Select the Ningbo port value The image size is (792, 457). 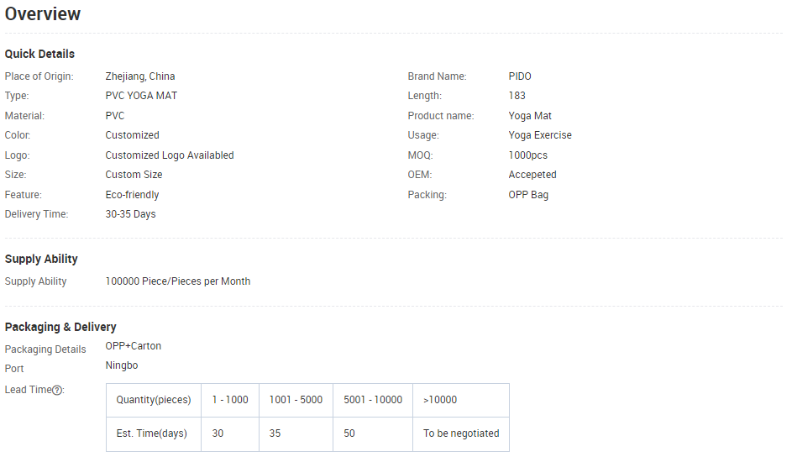(x=122, y=365)
